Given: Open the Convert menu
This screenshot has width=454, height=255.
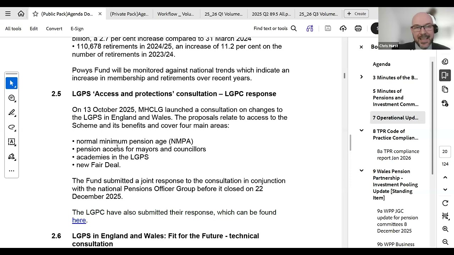Looking at the screenshot, I should click(54, 28).
